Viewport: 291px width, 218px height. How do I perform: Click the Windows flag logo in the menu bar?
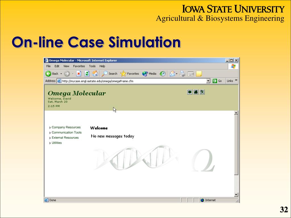click(233, 66)
